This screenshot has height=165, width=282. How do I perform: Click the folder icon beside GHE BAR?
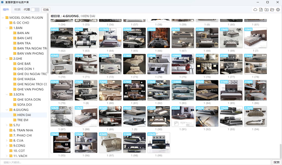[x=15, y=64]
